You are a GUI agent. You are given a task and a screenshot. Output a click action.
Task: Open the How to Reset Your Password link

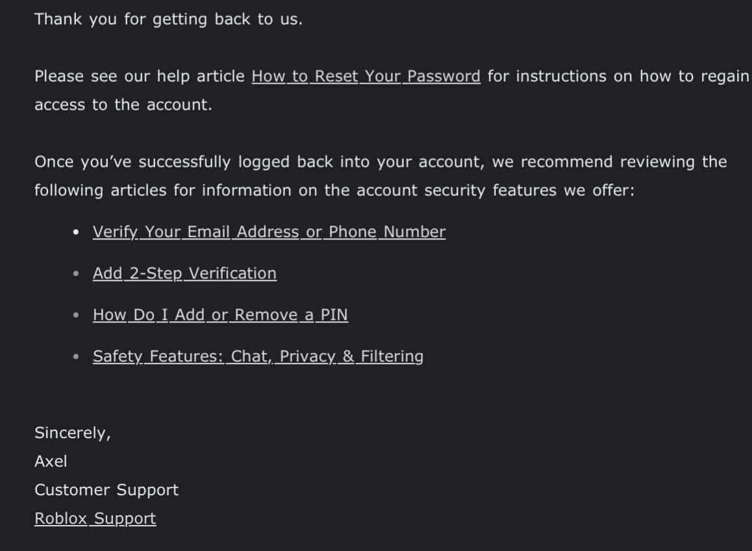pyautogui.click(x=366, y=77)
